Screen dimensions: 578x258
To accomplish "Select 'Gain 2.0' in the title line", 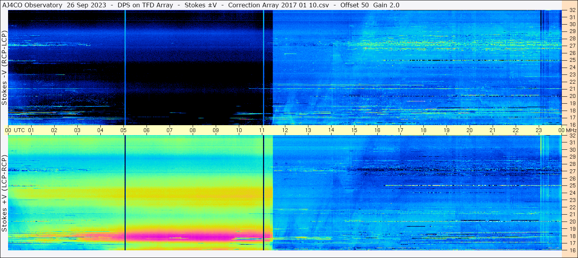I will tap(386, 5).
